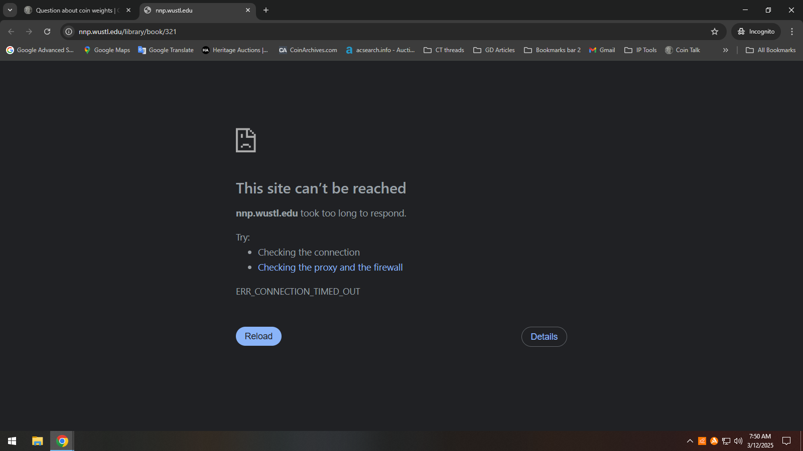803x451 pixels.
Task: Open Google Translate bookmark
Action: coord(166,50)
